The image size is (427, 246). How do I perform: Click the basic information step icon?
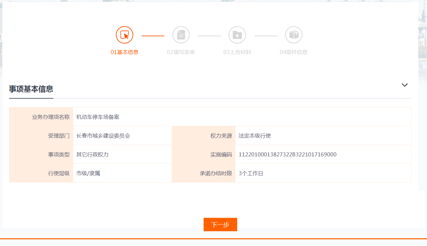point(124,35)
